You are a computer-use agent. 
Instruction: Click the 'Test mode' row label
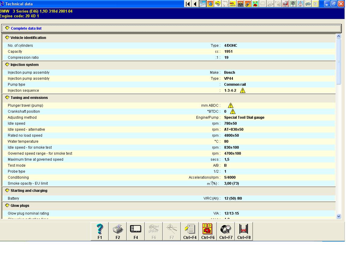(17, 165)
